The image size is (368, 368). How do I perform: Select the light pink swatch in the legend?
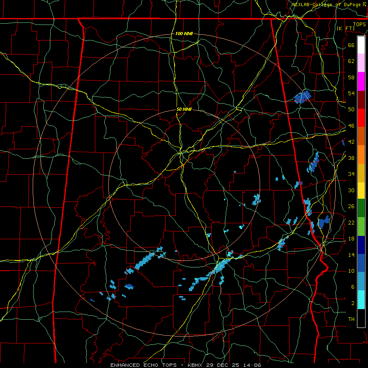coord(361,63)
